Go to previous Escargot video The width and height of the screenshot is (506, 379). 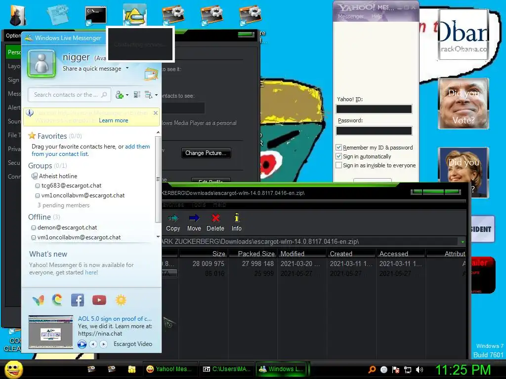(93, 344)
